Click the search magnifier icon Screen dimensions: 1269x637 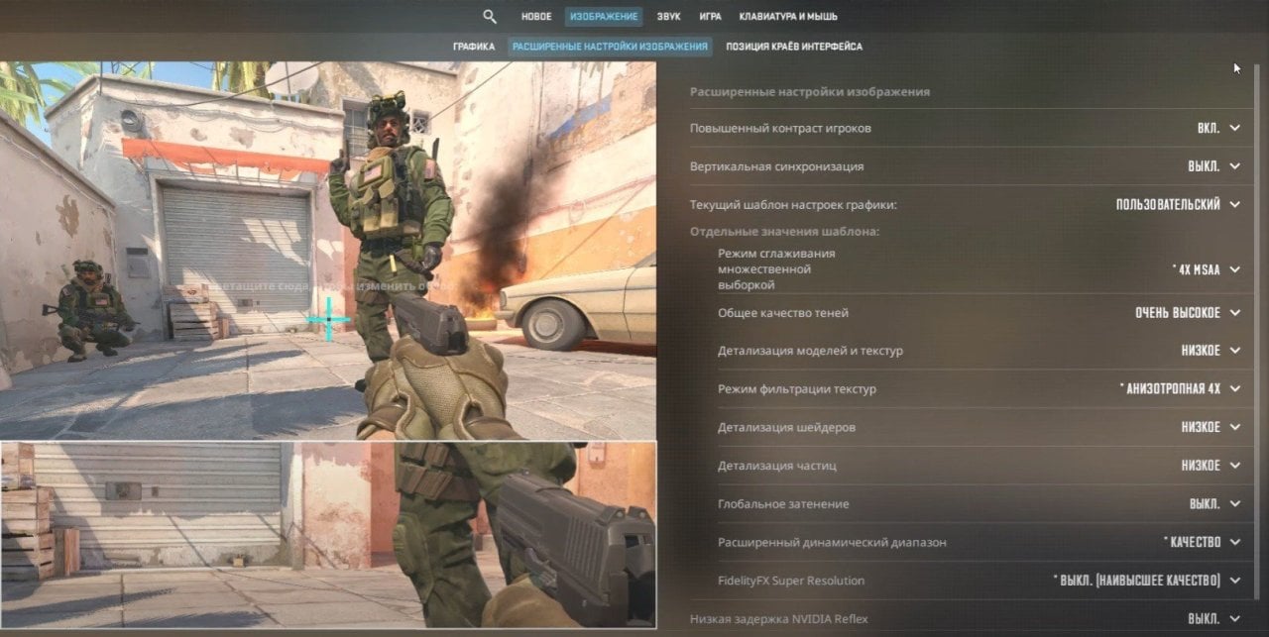click(489, 17)
